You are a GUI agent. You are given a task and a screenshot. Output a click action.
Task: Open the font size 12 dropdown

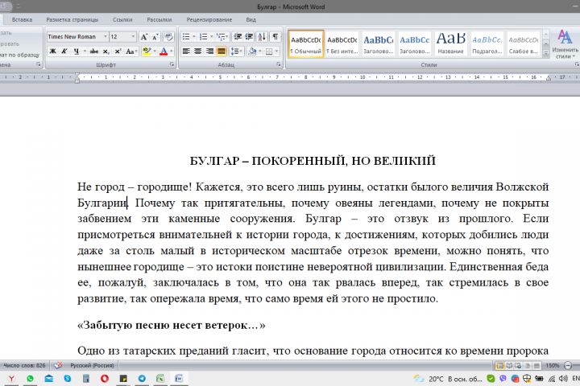[x=133, y=36]
